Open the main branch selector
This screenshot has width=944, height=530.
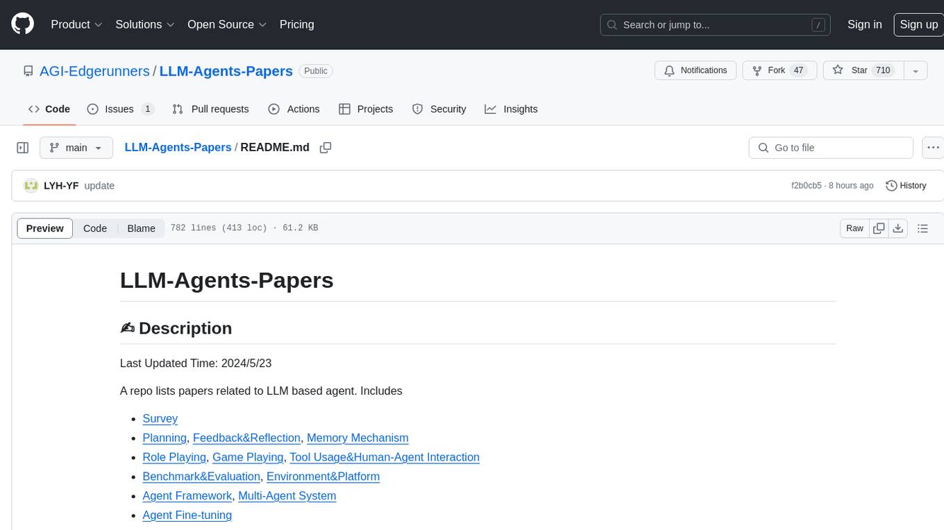tap(76, 148)
